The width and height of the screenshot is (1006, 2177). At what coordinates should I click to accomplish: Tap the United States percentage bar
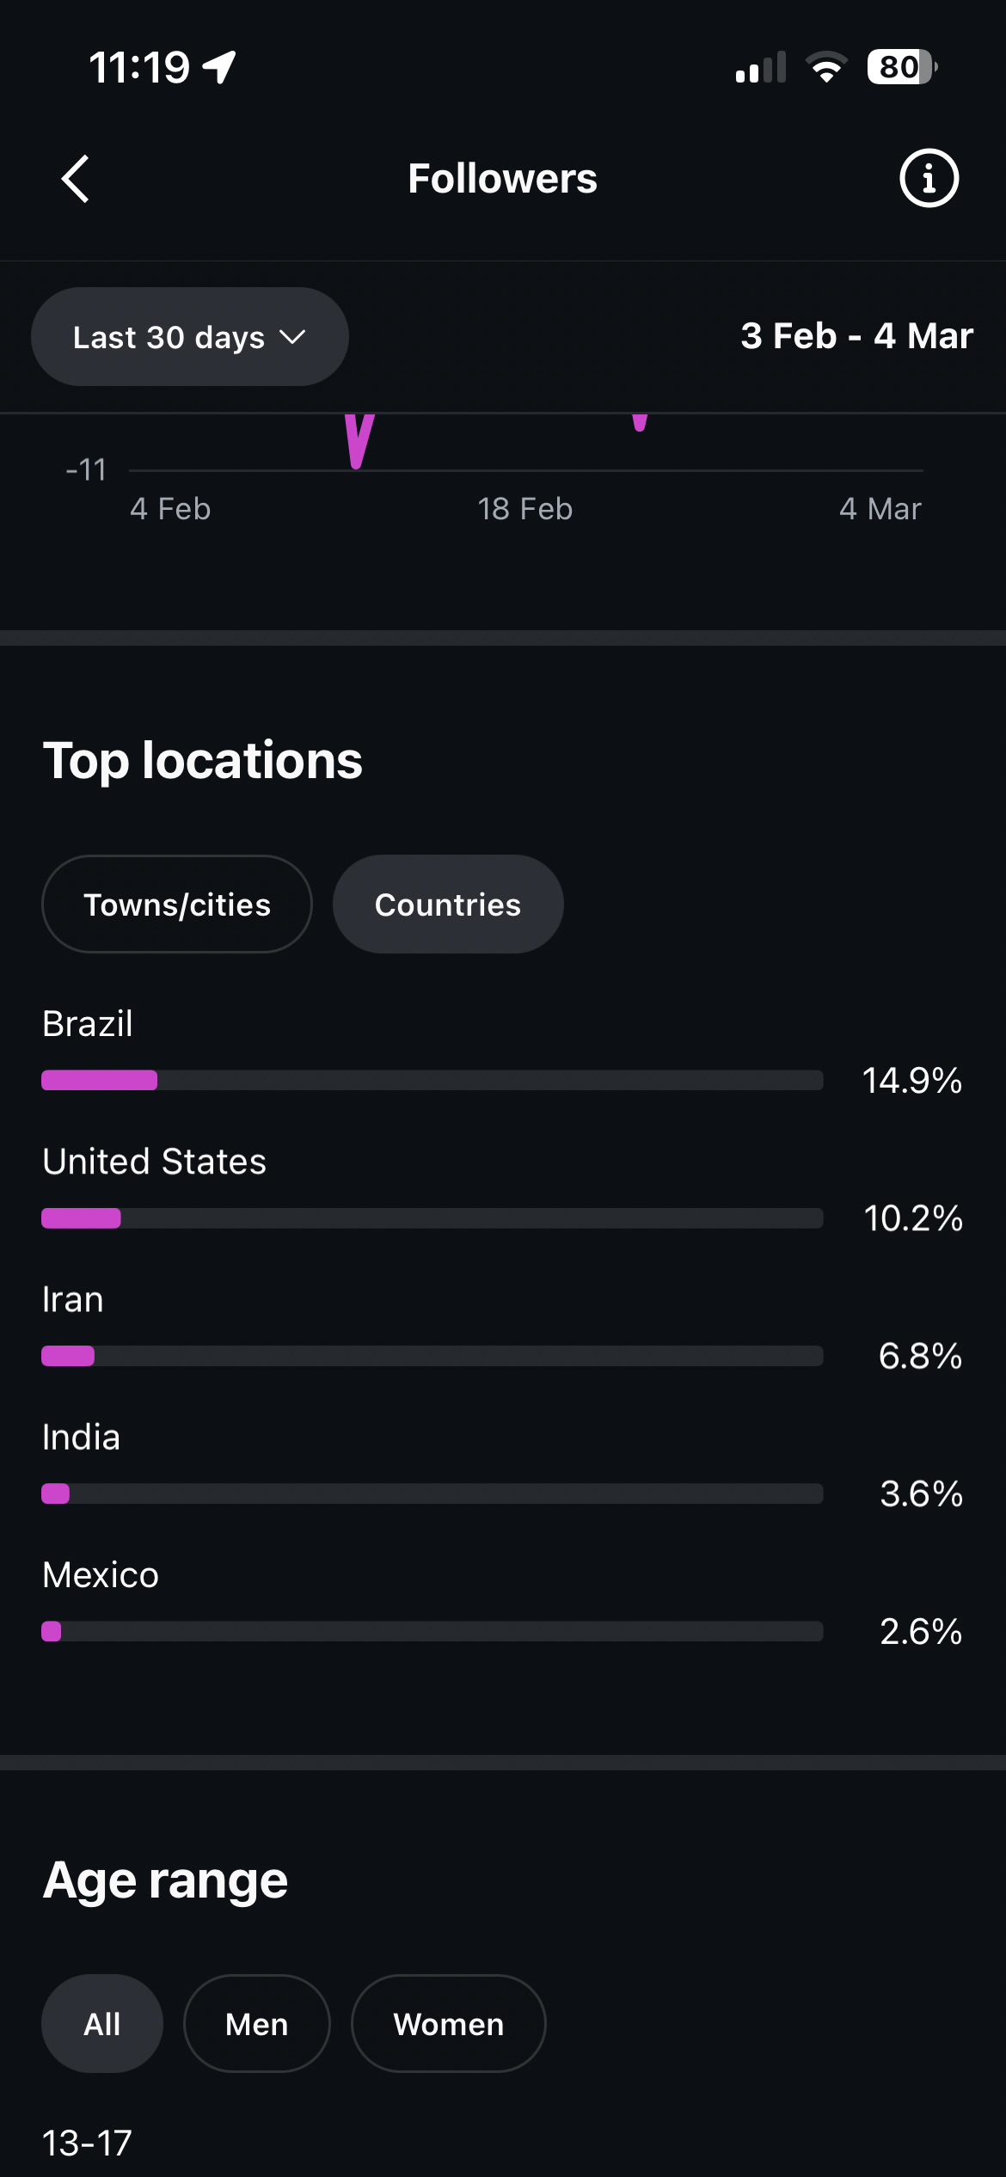432,1218
